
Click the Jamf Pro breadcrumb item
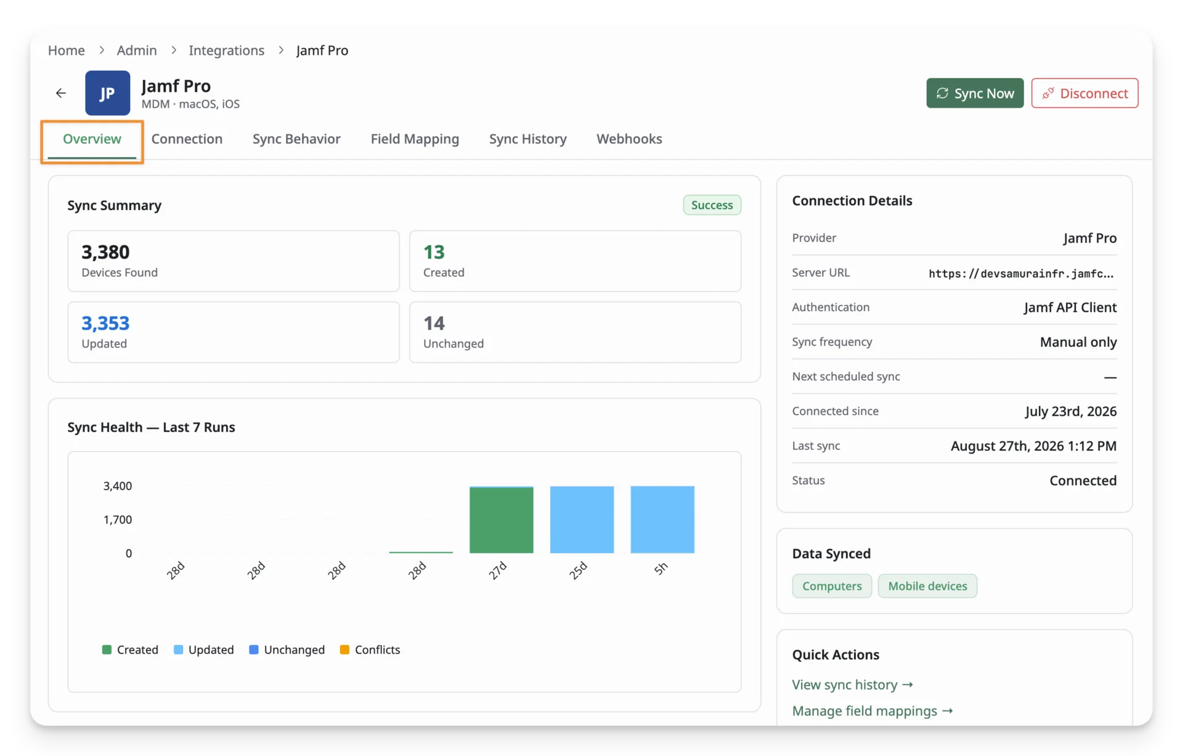(322, 51)
